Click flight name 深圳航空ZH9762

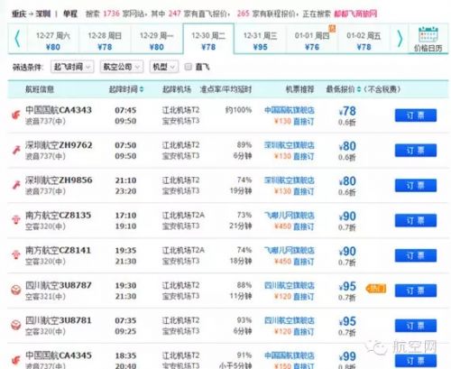coord(59,145)
